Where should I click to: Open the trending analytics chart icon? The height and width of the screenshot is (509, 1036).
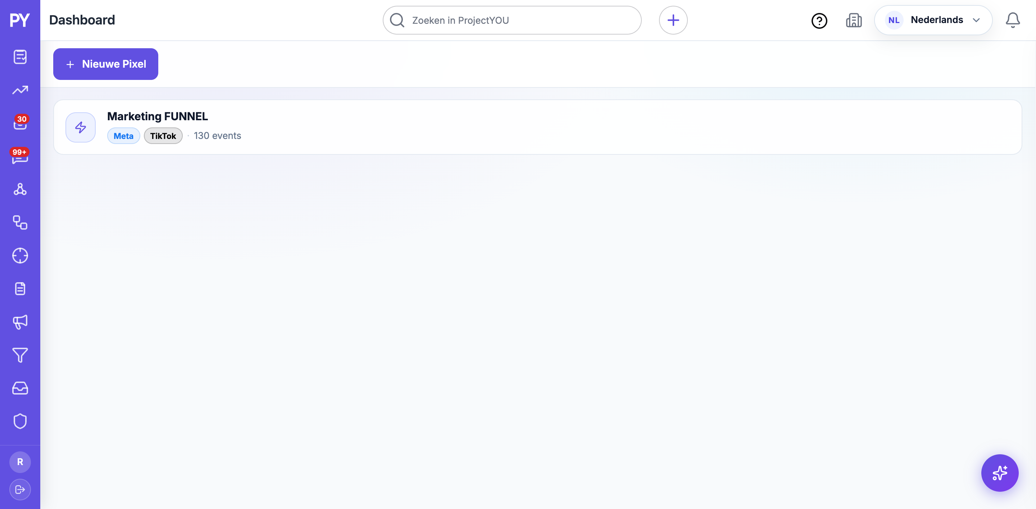click(x=20, y=90)
